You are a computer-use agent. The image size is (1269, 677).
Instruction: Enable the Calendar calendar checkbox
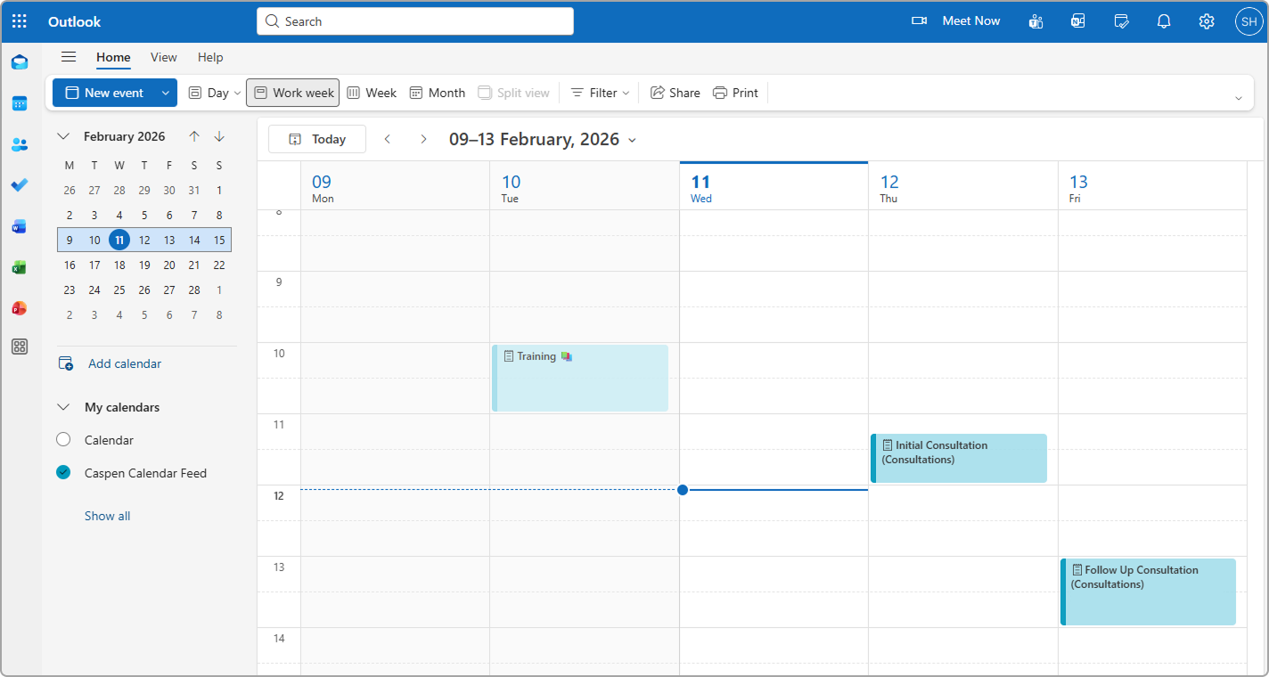click(x=63, y=440)
